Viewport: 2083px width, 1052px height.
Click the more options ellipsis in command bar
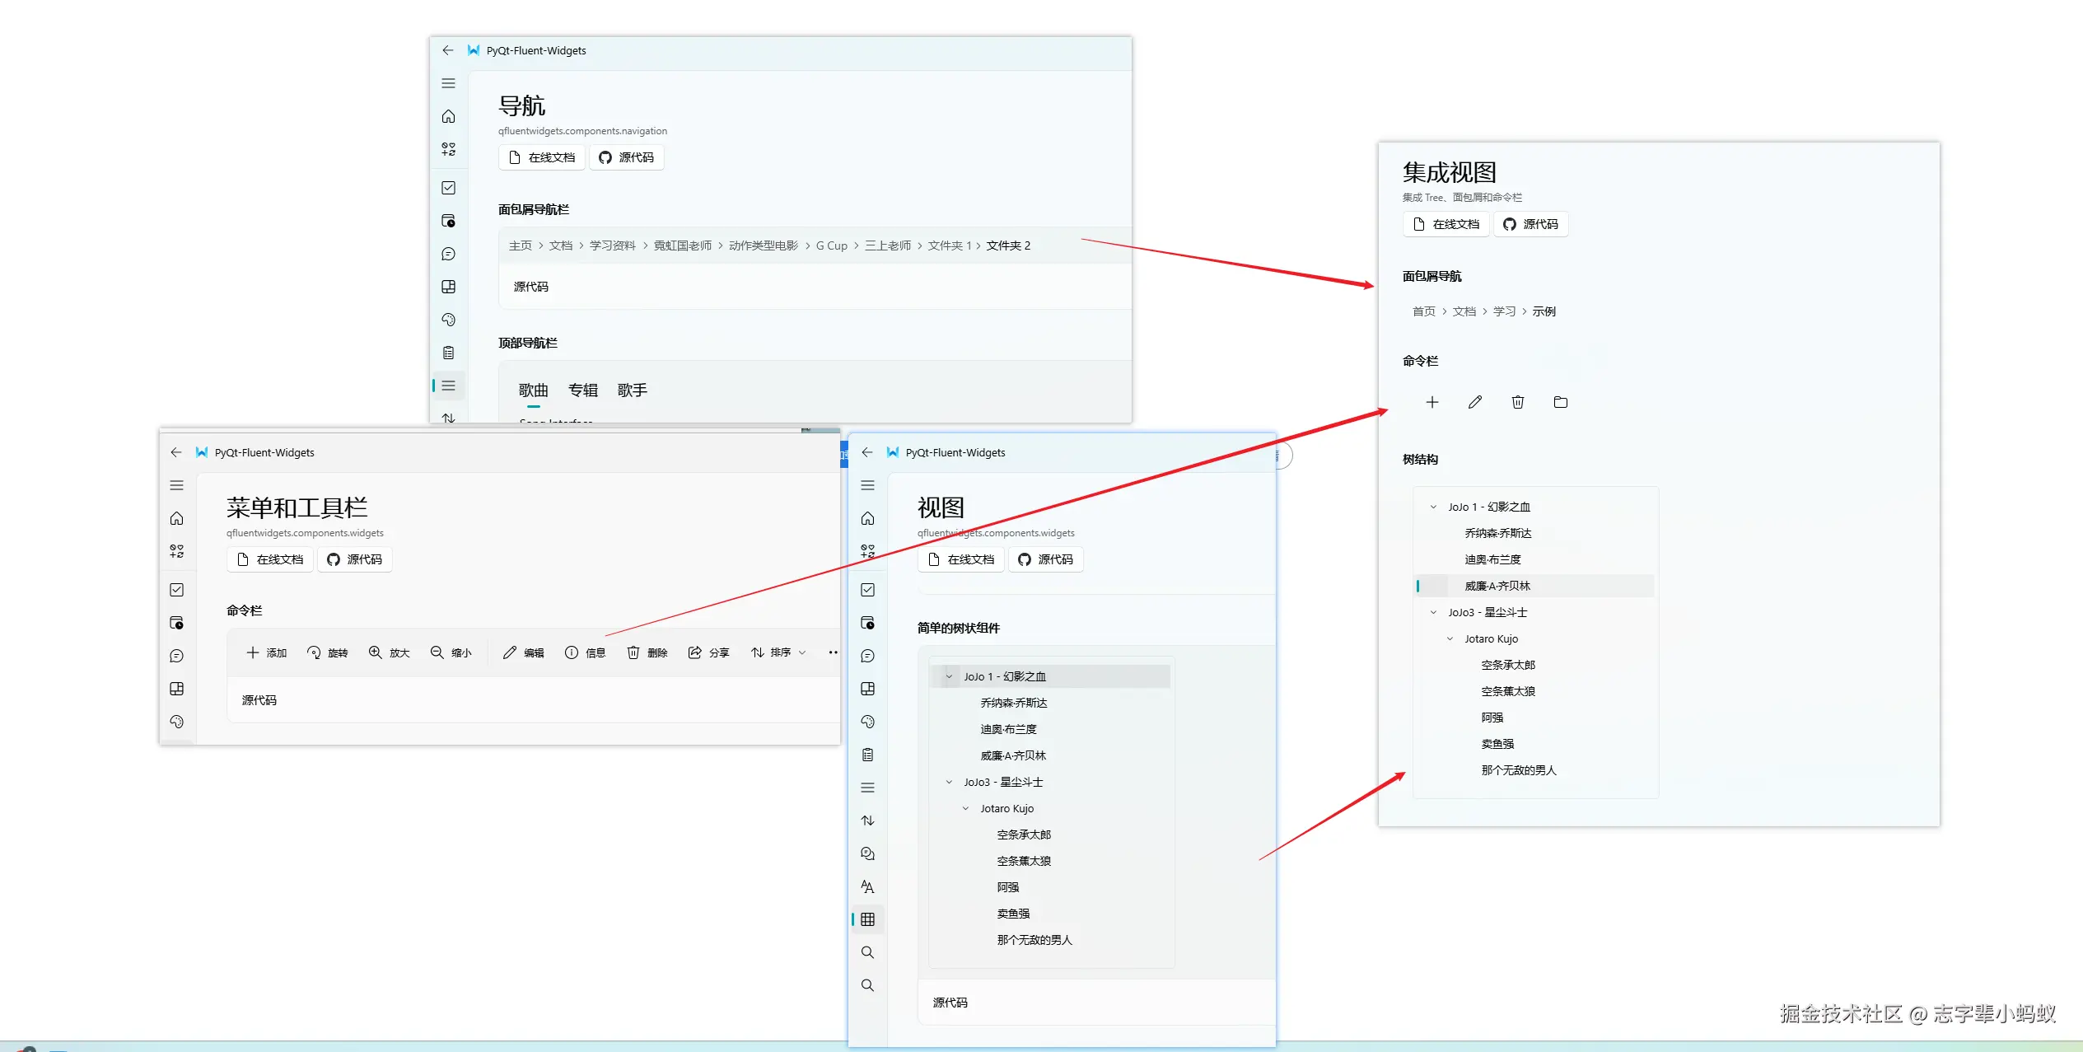pyautogui.click(x=833, y=652)
